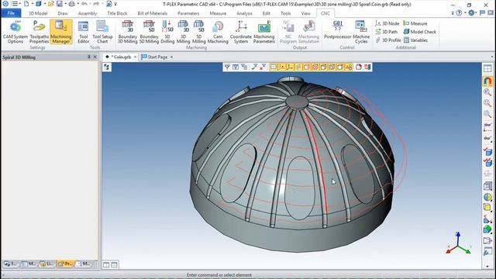Create a 3D Node
Screen dimensions: 496x279
[387, 23]
